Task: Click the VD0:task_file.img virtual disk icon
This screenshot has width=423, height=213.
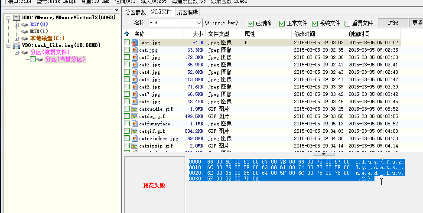Action: pyautogui.click(x=16, y=45)
